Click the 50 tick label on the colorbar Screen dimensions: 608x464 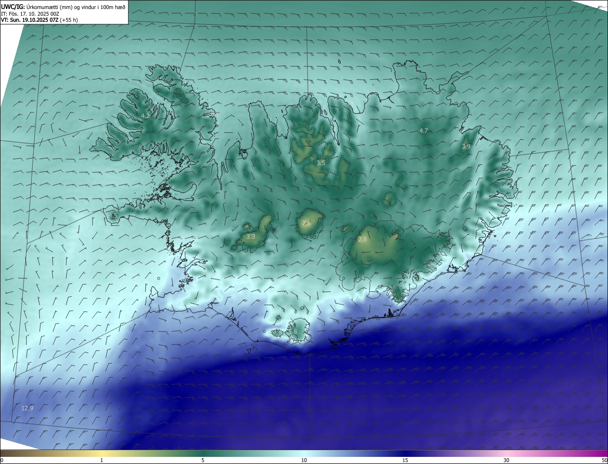[605, 460]
